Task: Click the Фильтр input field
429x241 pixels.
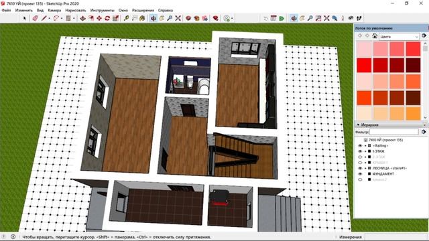Action: click(x=394, y=132)
